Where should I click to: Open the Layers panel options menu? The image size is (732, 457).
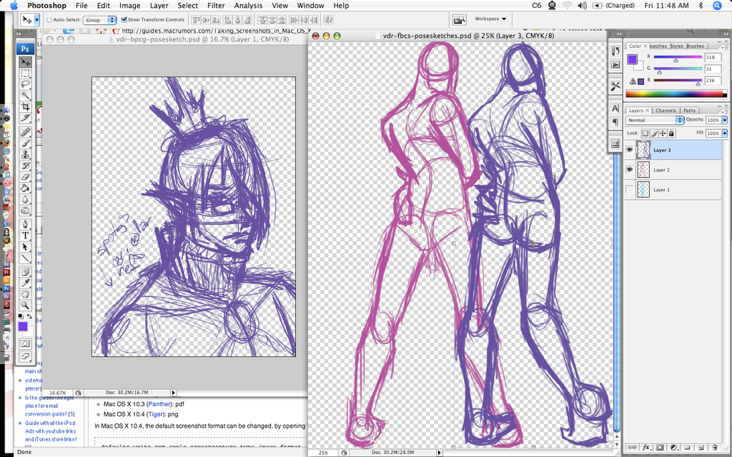click(725, 111)
